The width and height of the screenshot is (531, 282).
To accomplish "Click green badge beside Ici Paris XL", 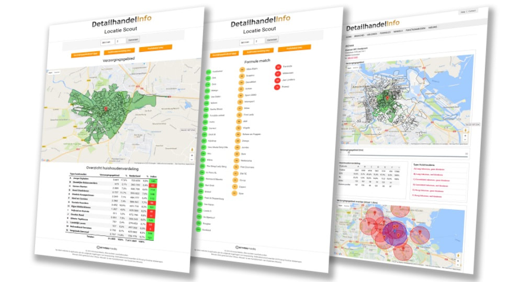I will (202, 173).
